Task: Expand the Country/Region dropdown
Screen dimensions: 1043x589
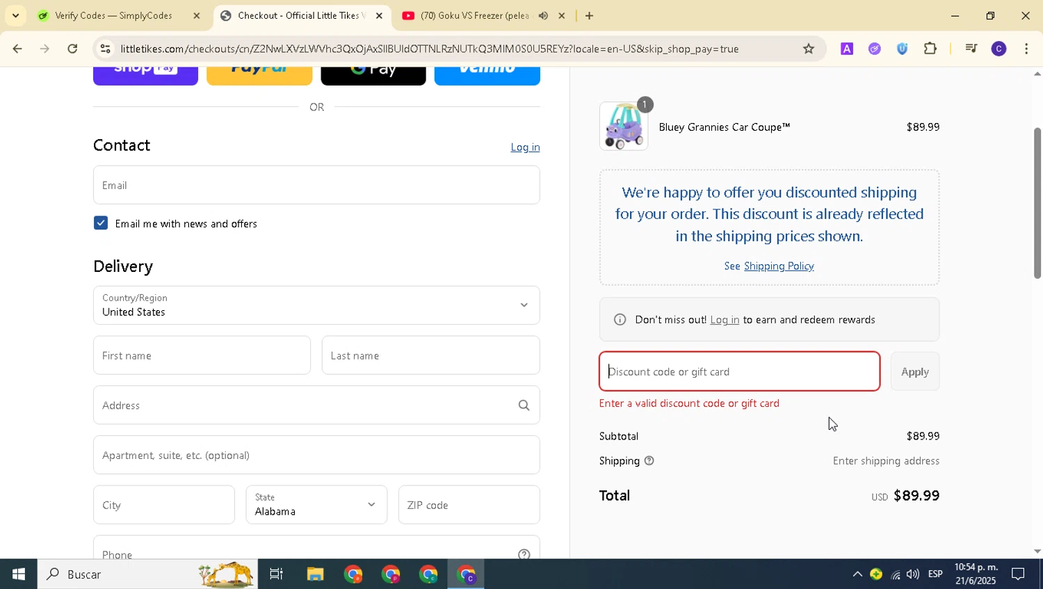Action: [x=316, y=305]
